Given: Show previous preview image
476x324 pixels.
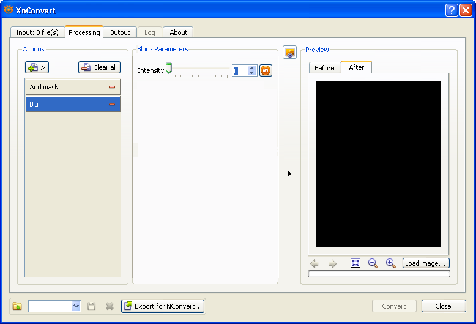Looking at the screenshot, I should [314, 263].
